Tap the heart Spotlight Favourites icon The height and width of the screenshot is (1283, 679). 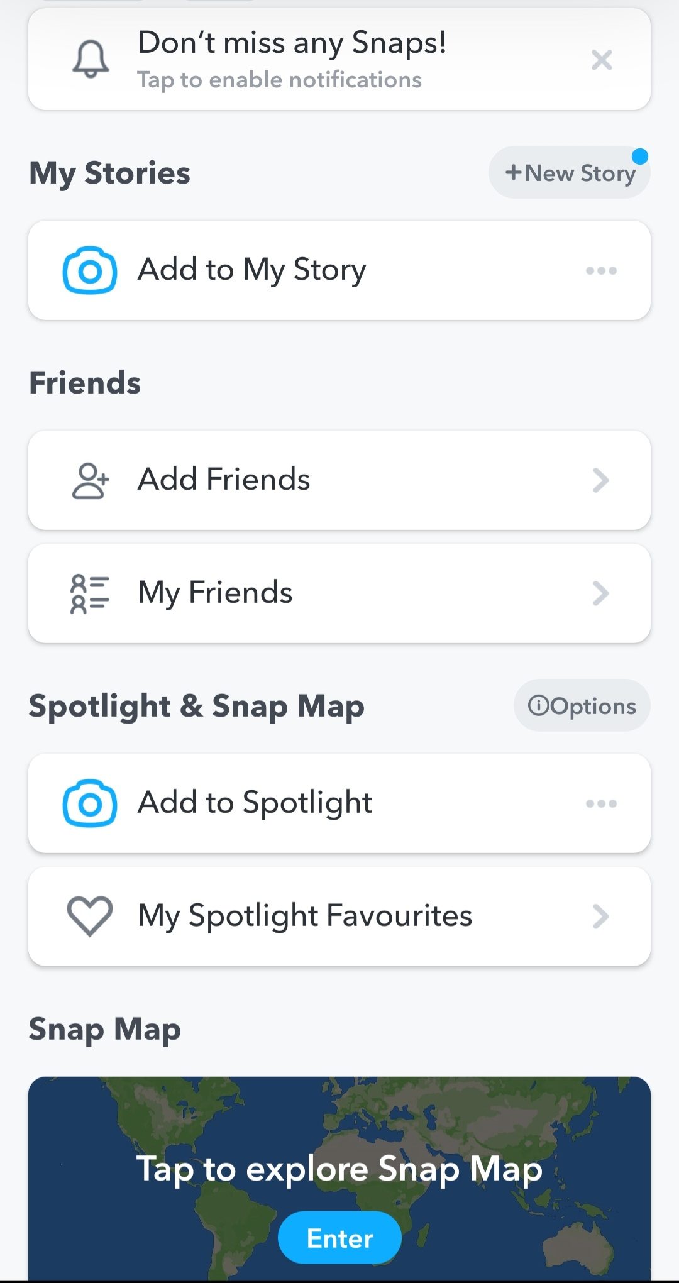(x=90, y=917)
